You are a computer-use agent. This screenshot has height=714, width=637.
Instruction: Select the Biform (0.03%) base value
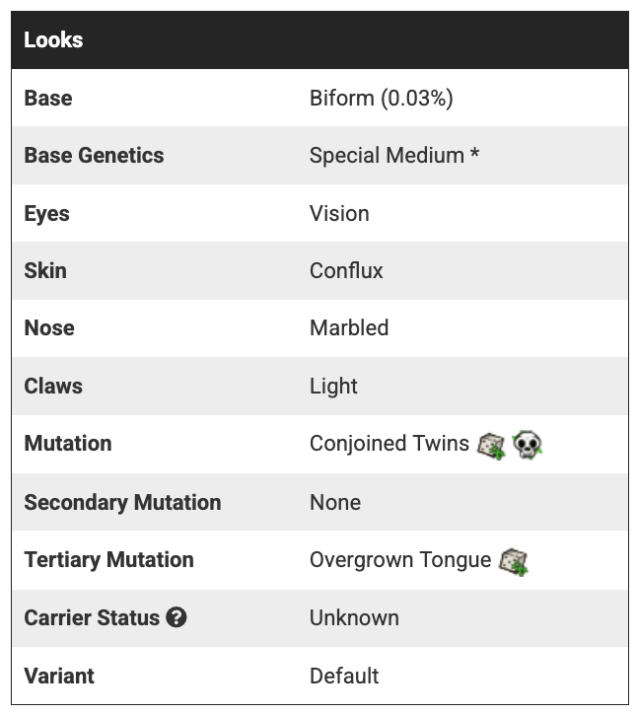381,99
